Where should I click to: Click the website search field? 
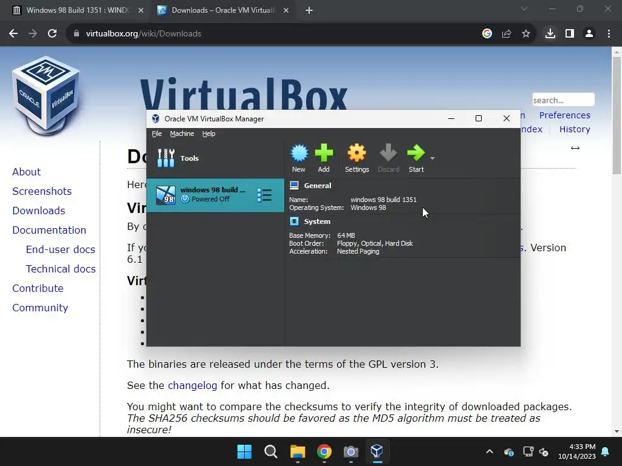click(x=563, y=100)
